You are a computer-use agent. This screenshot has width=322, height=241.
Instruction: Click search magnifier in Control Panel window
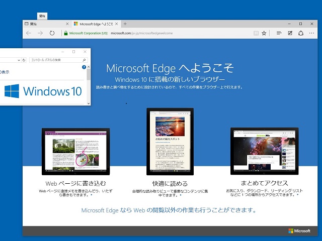[x=84, y=60]
